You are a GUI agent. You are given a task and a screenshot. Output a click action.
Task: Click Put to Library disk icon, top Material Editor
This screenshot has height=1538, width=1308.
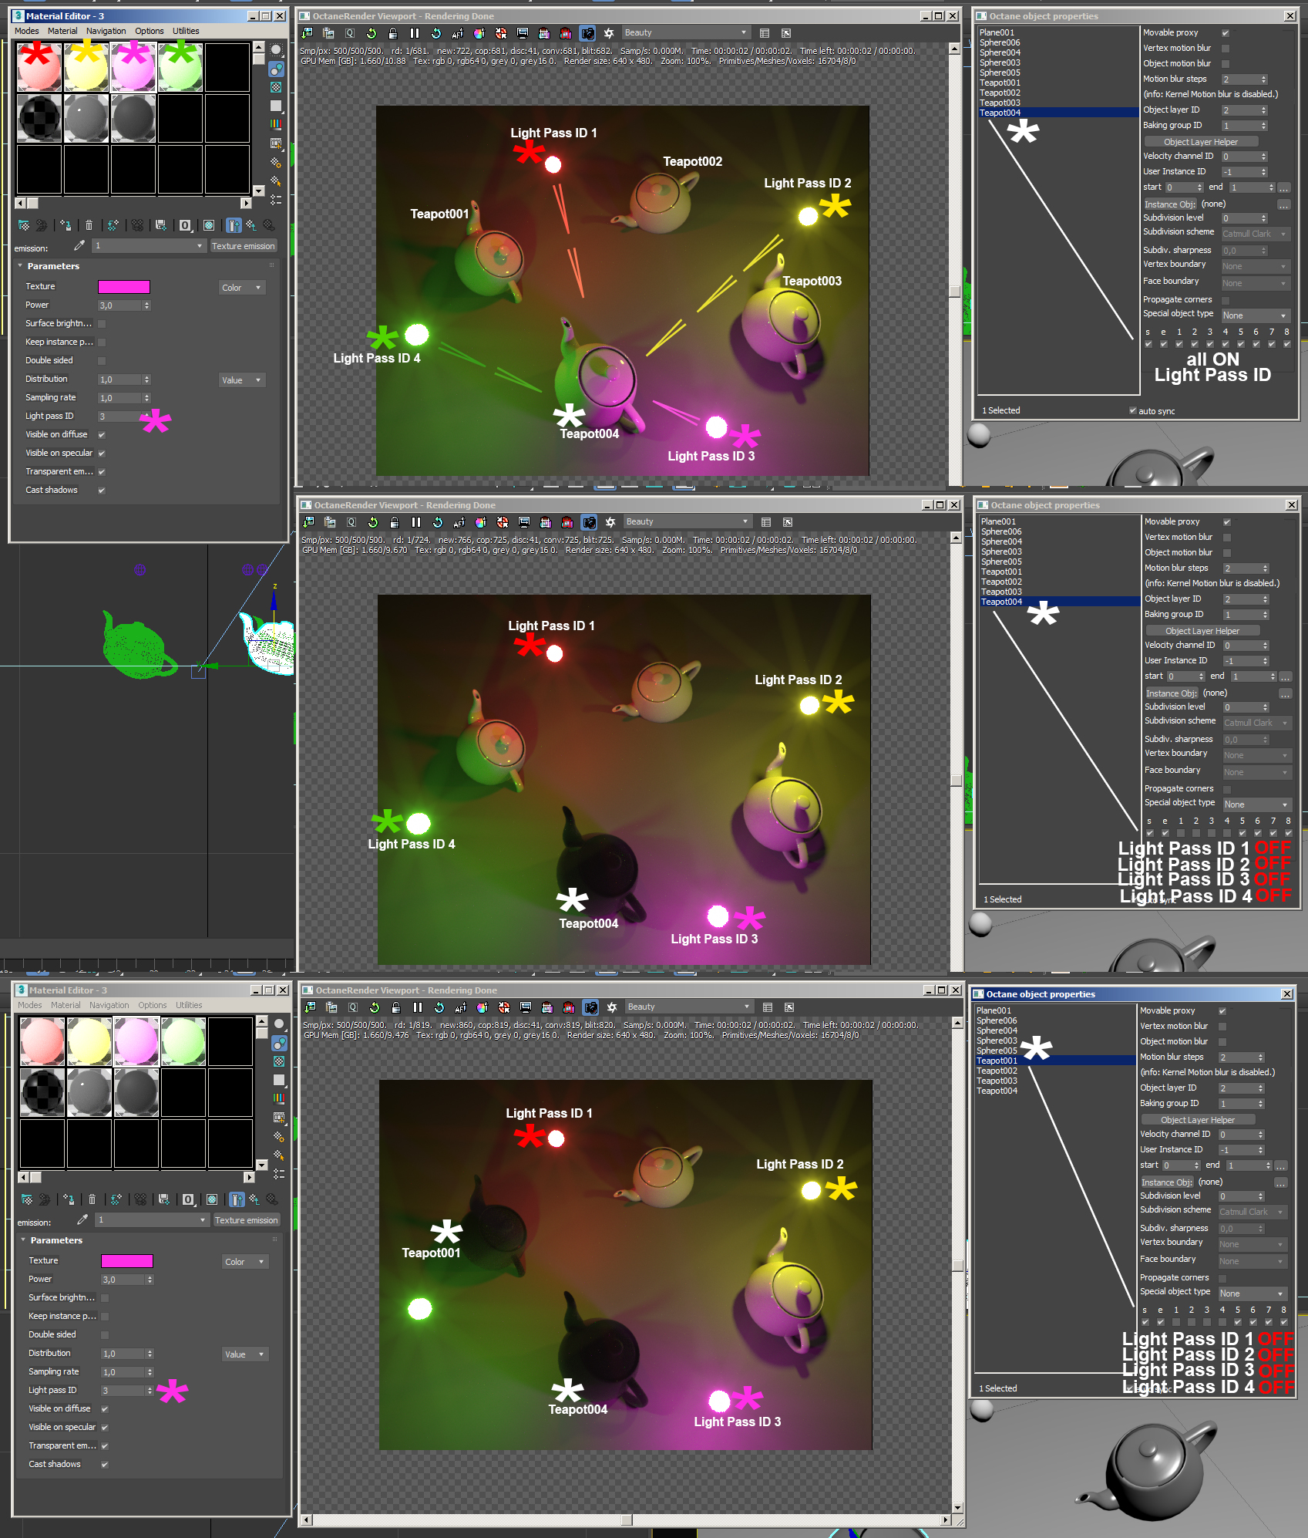coord(161,225)
